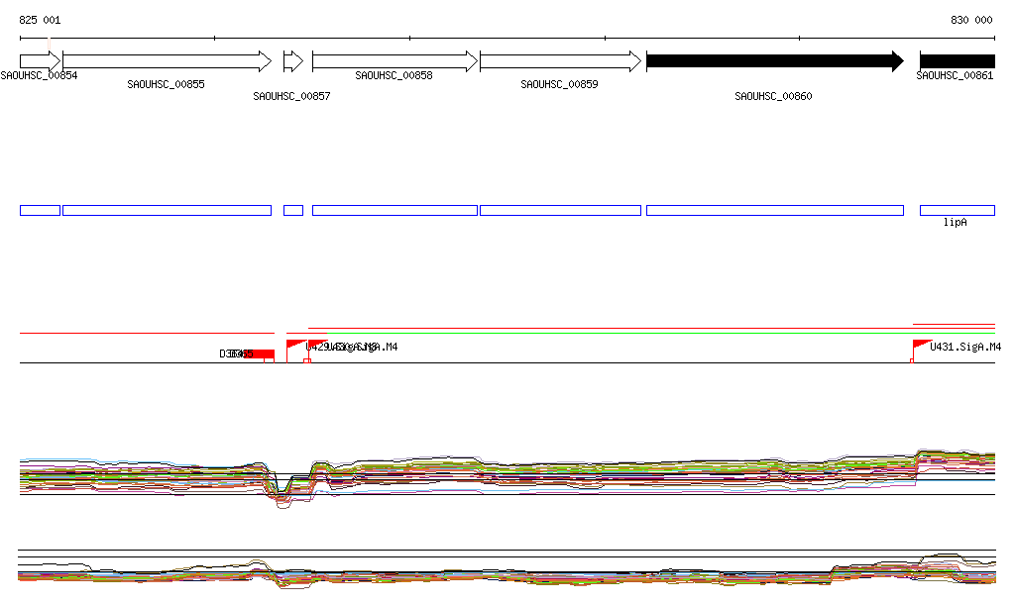Click the SAOUHSC_00858 gene arrow
This screenshot has width=1015, height=605.
pyautogui.click(x=395, y=61)
